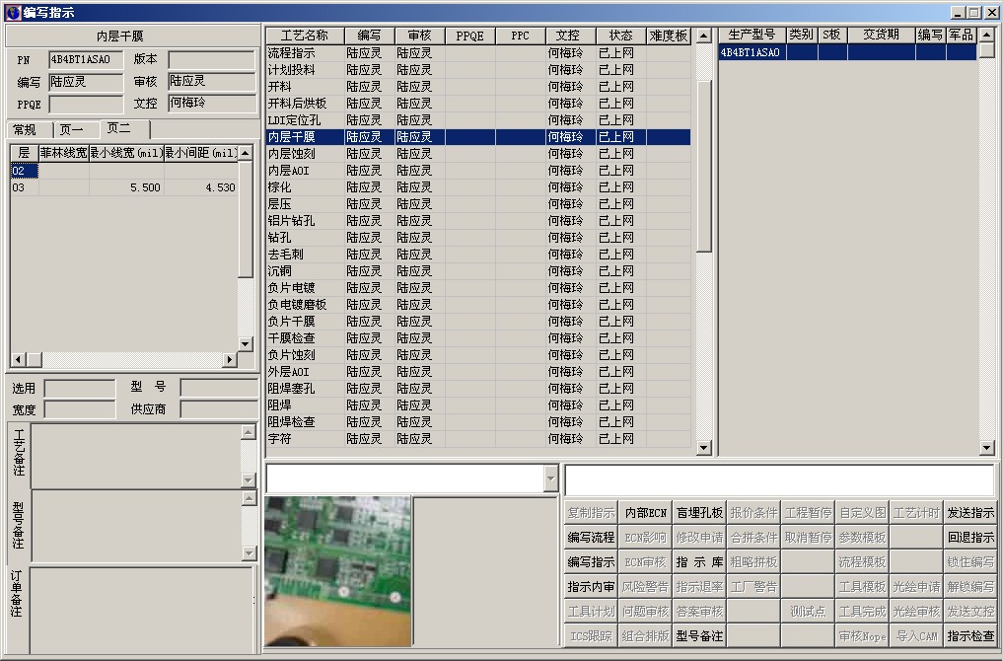
Task: Click the 内部ECN button
Action: (645, 513)
